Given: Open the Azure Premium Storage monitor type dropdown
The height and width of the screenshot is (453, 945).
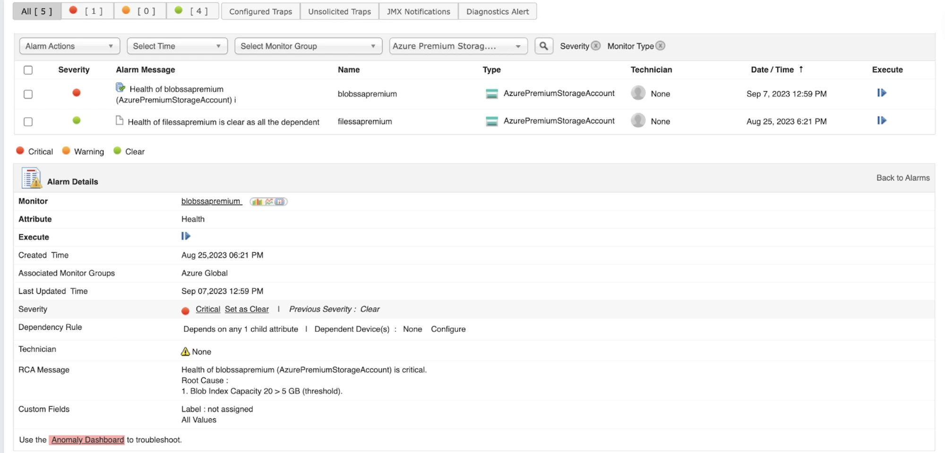Looking at the screenshot, I should point(458,46).
